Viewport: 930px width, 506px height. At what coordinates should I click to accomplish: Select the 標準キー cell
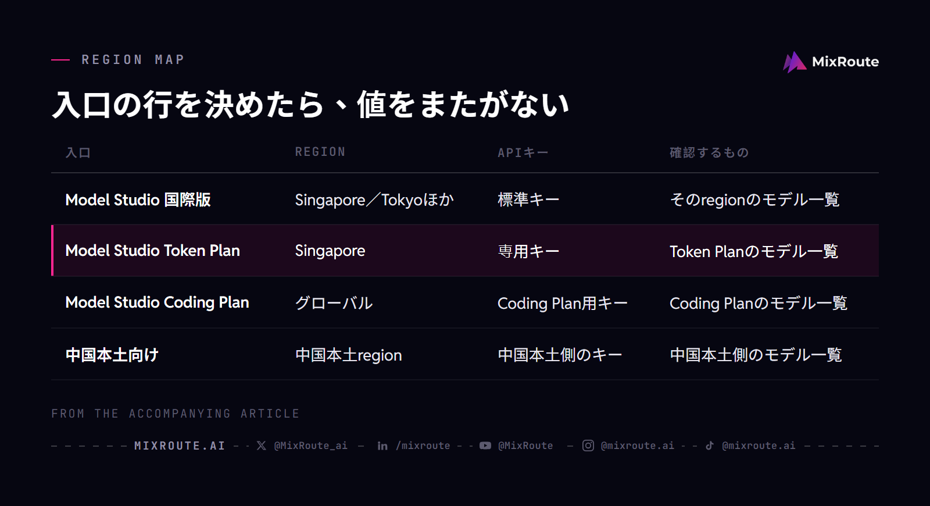pos(528,199)
